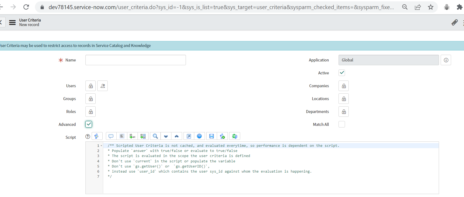Toggle the syntax editor script icon
Image resolution: width=464 pixels, height=197 pixels.
click(97, 136)
